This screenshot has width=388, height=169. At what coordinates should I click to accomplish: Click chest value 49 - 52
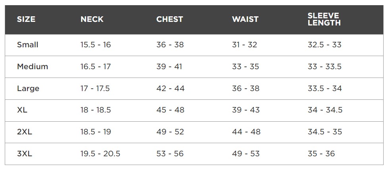click(x=170, y=132)
